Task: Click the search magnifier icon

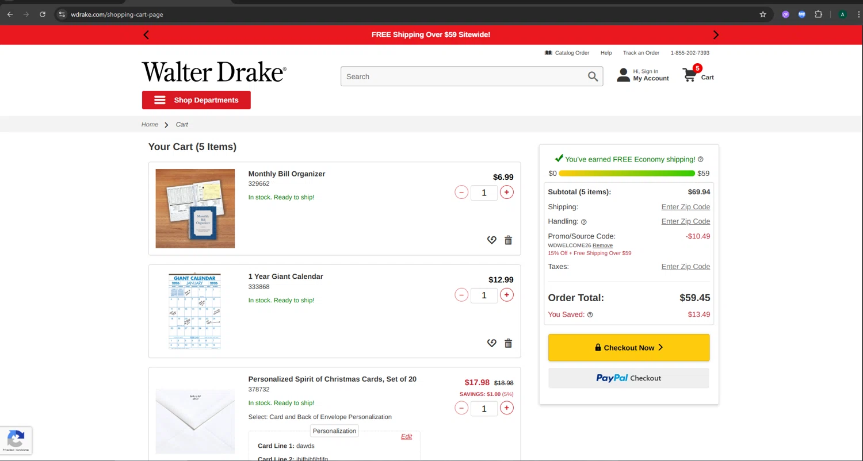Action: pos(593,76)
